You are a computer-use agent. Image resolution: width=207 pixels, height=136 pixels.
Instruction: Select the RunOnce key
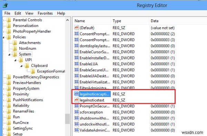(21, 123)
